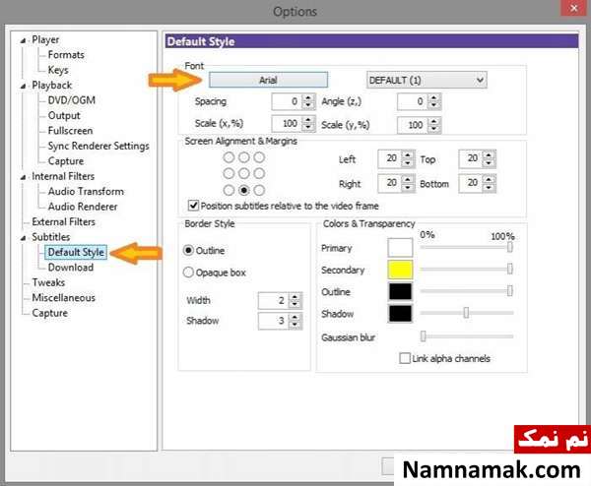Increase Scale (y,%) with the up arrow
The height and width of the screenshot is (486, 591).
pyautogui.click(x=434, y=121)
